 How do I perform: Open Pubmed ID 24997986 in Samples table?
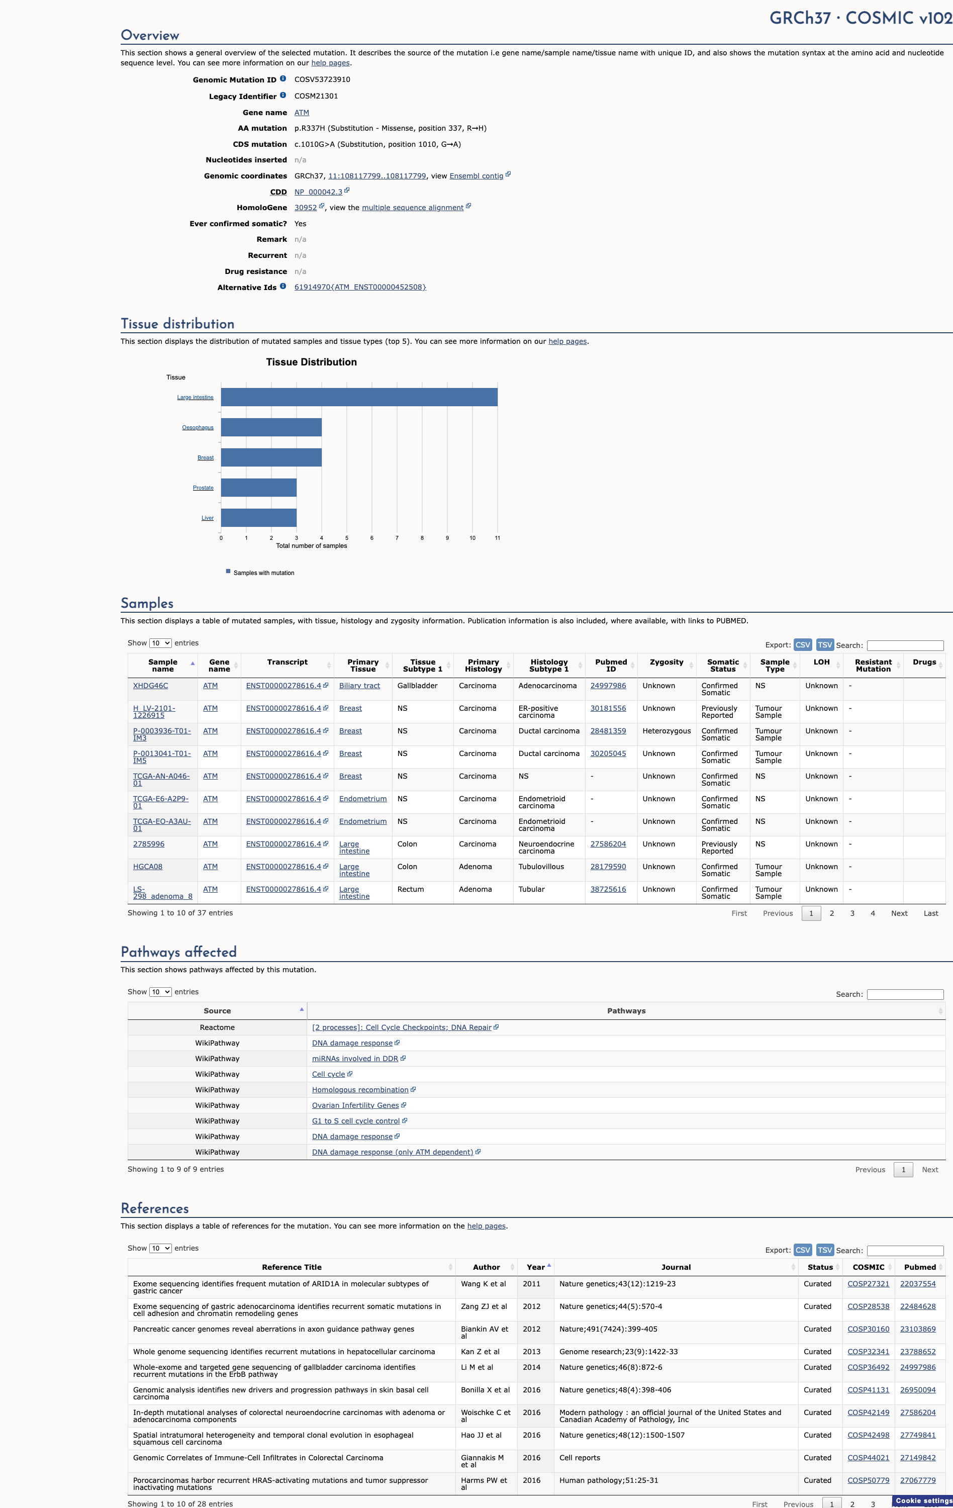click(608, 686)
